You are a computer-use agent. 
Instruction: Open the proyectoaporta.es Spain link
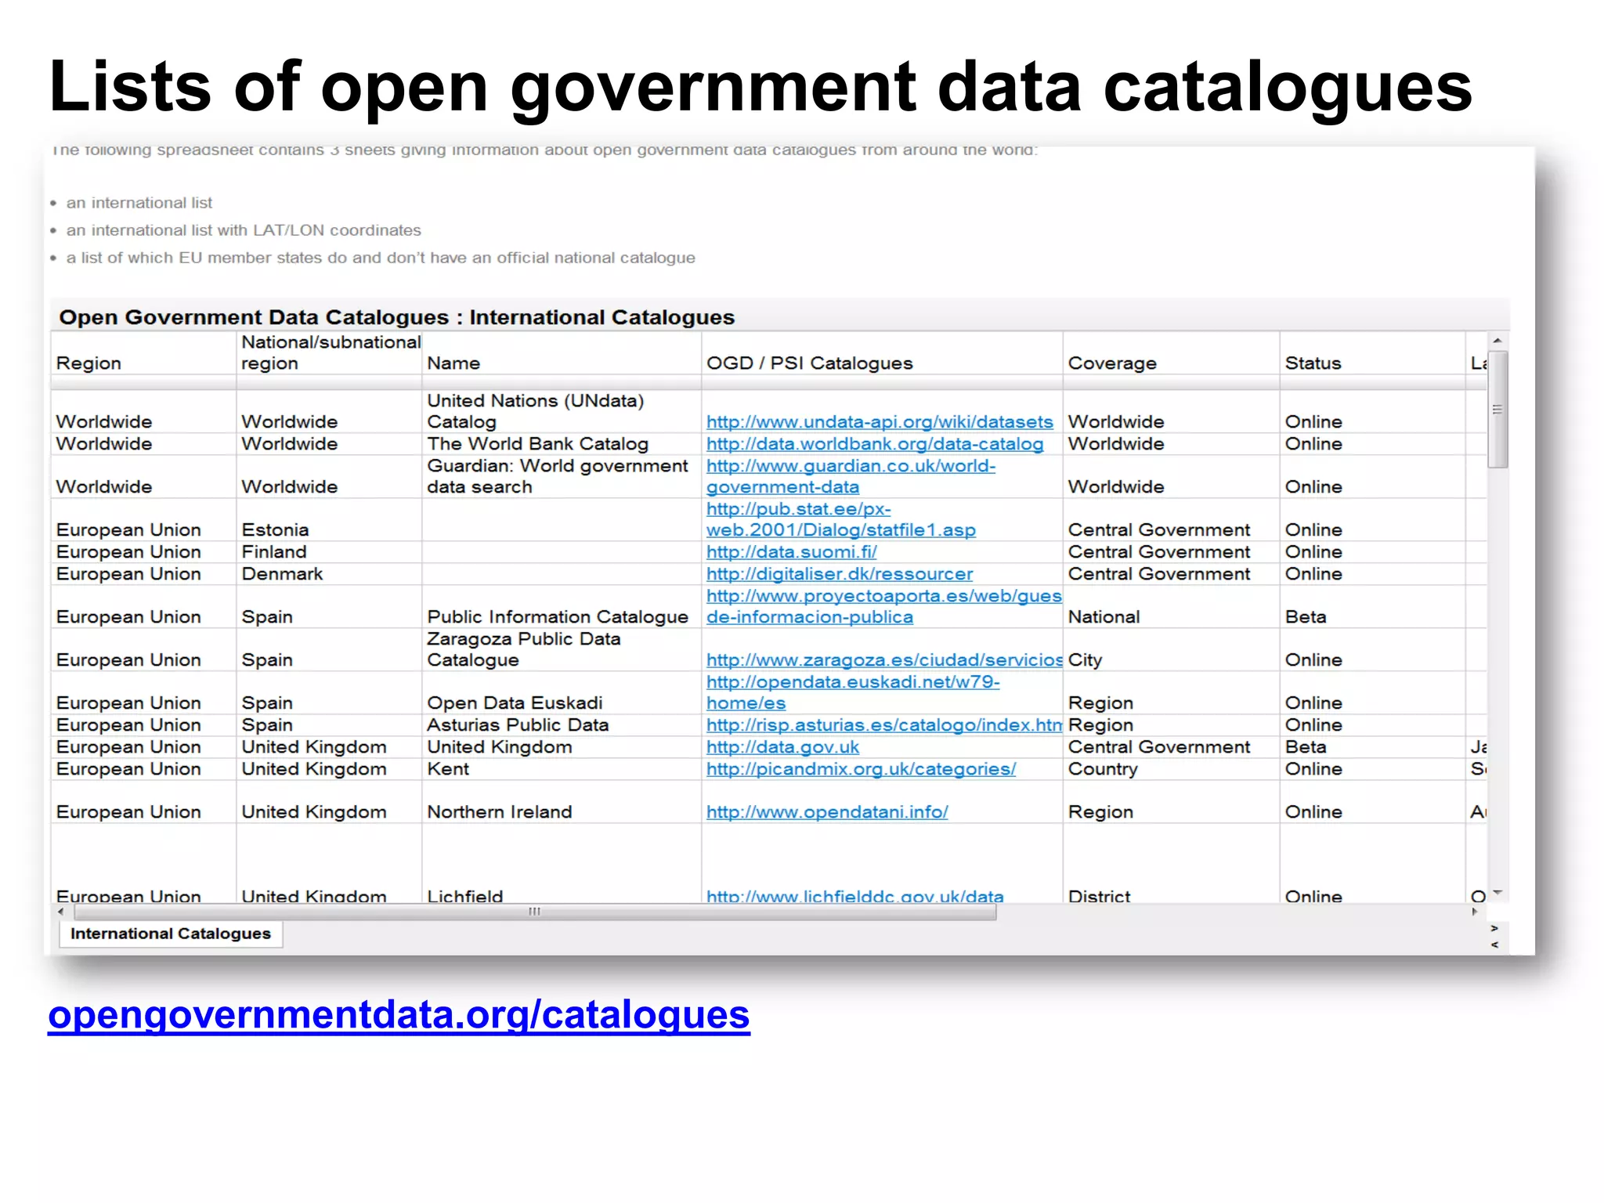pos(883,606)
